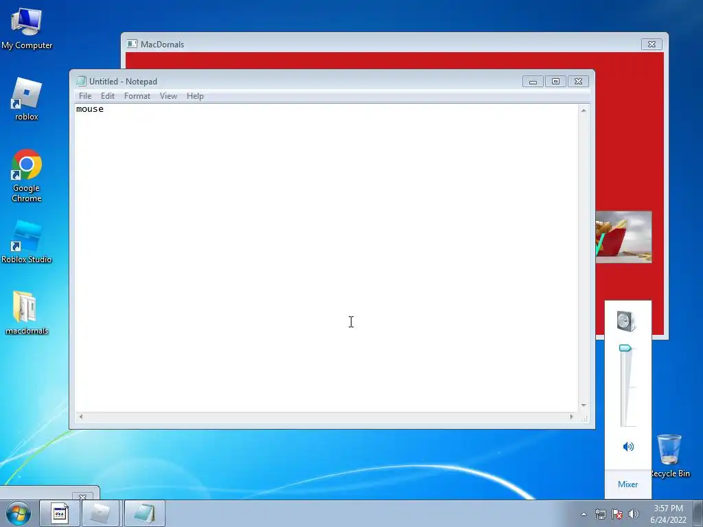Show hidden tray icons arrow
The height and width of the screenshot is (527, 703).
coord(584,514)
